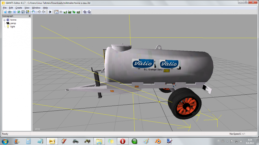Expand the tonne node in Scenegraph

(x=5, y=20)
